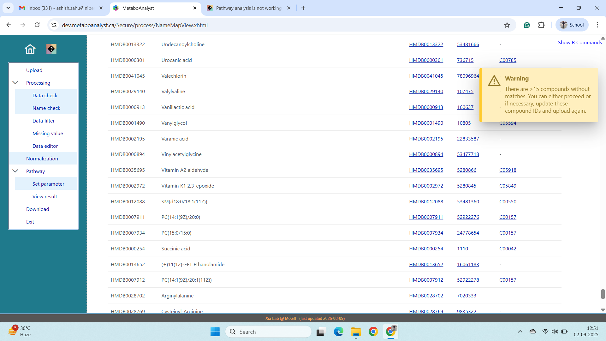Viewport: 606px width, 341px height.
Task: Open new tab with plus icon
Action: pos(303,8)
